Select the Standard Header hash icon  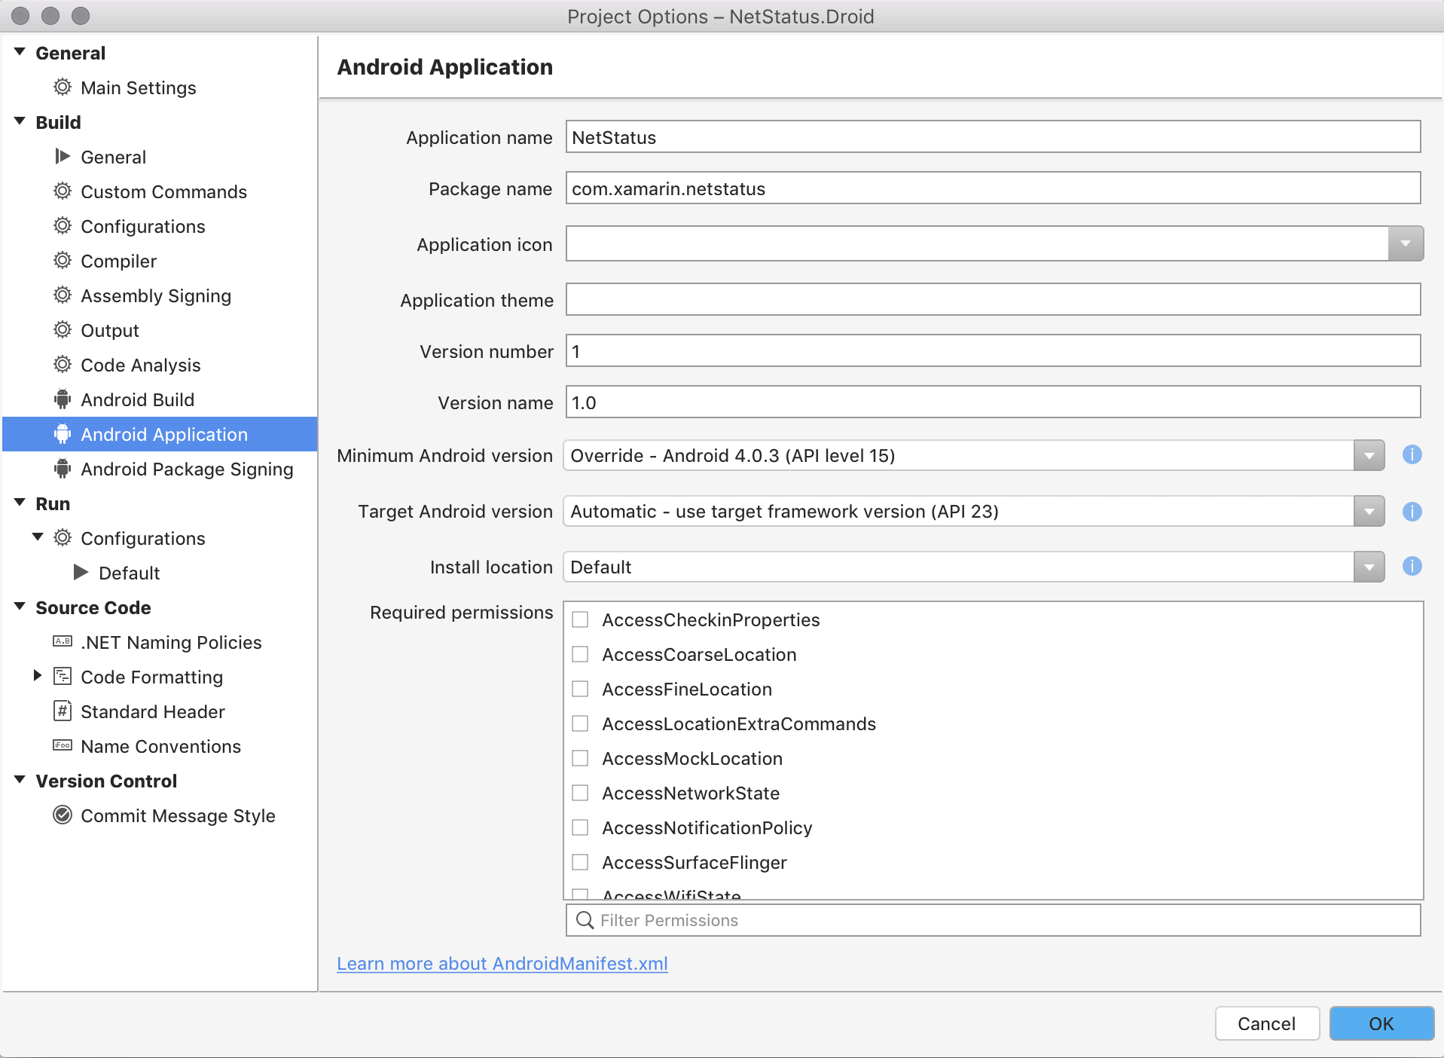(63, 711)
